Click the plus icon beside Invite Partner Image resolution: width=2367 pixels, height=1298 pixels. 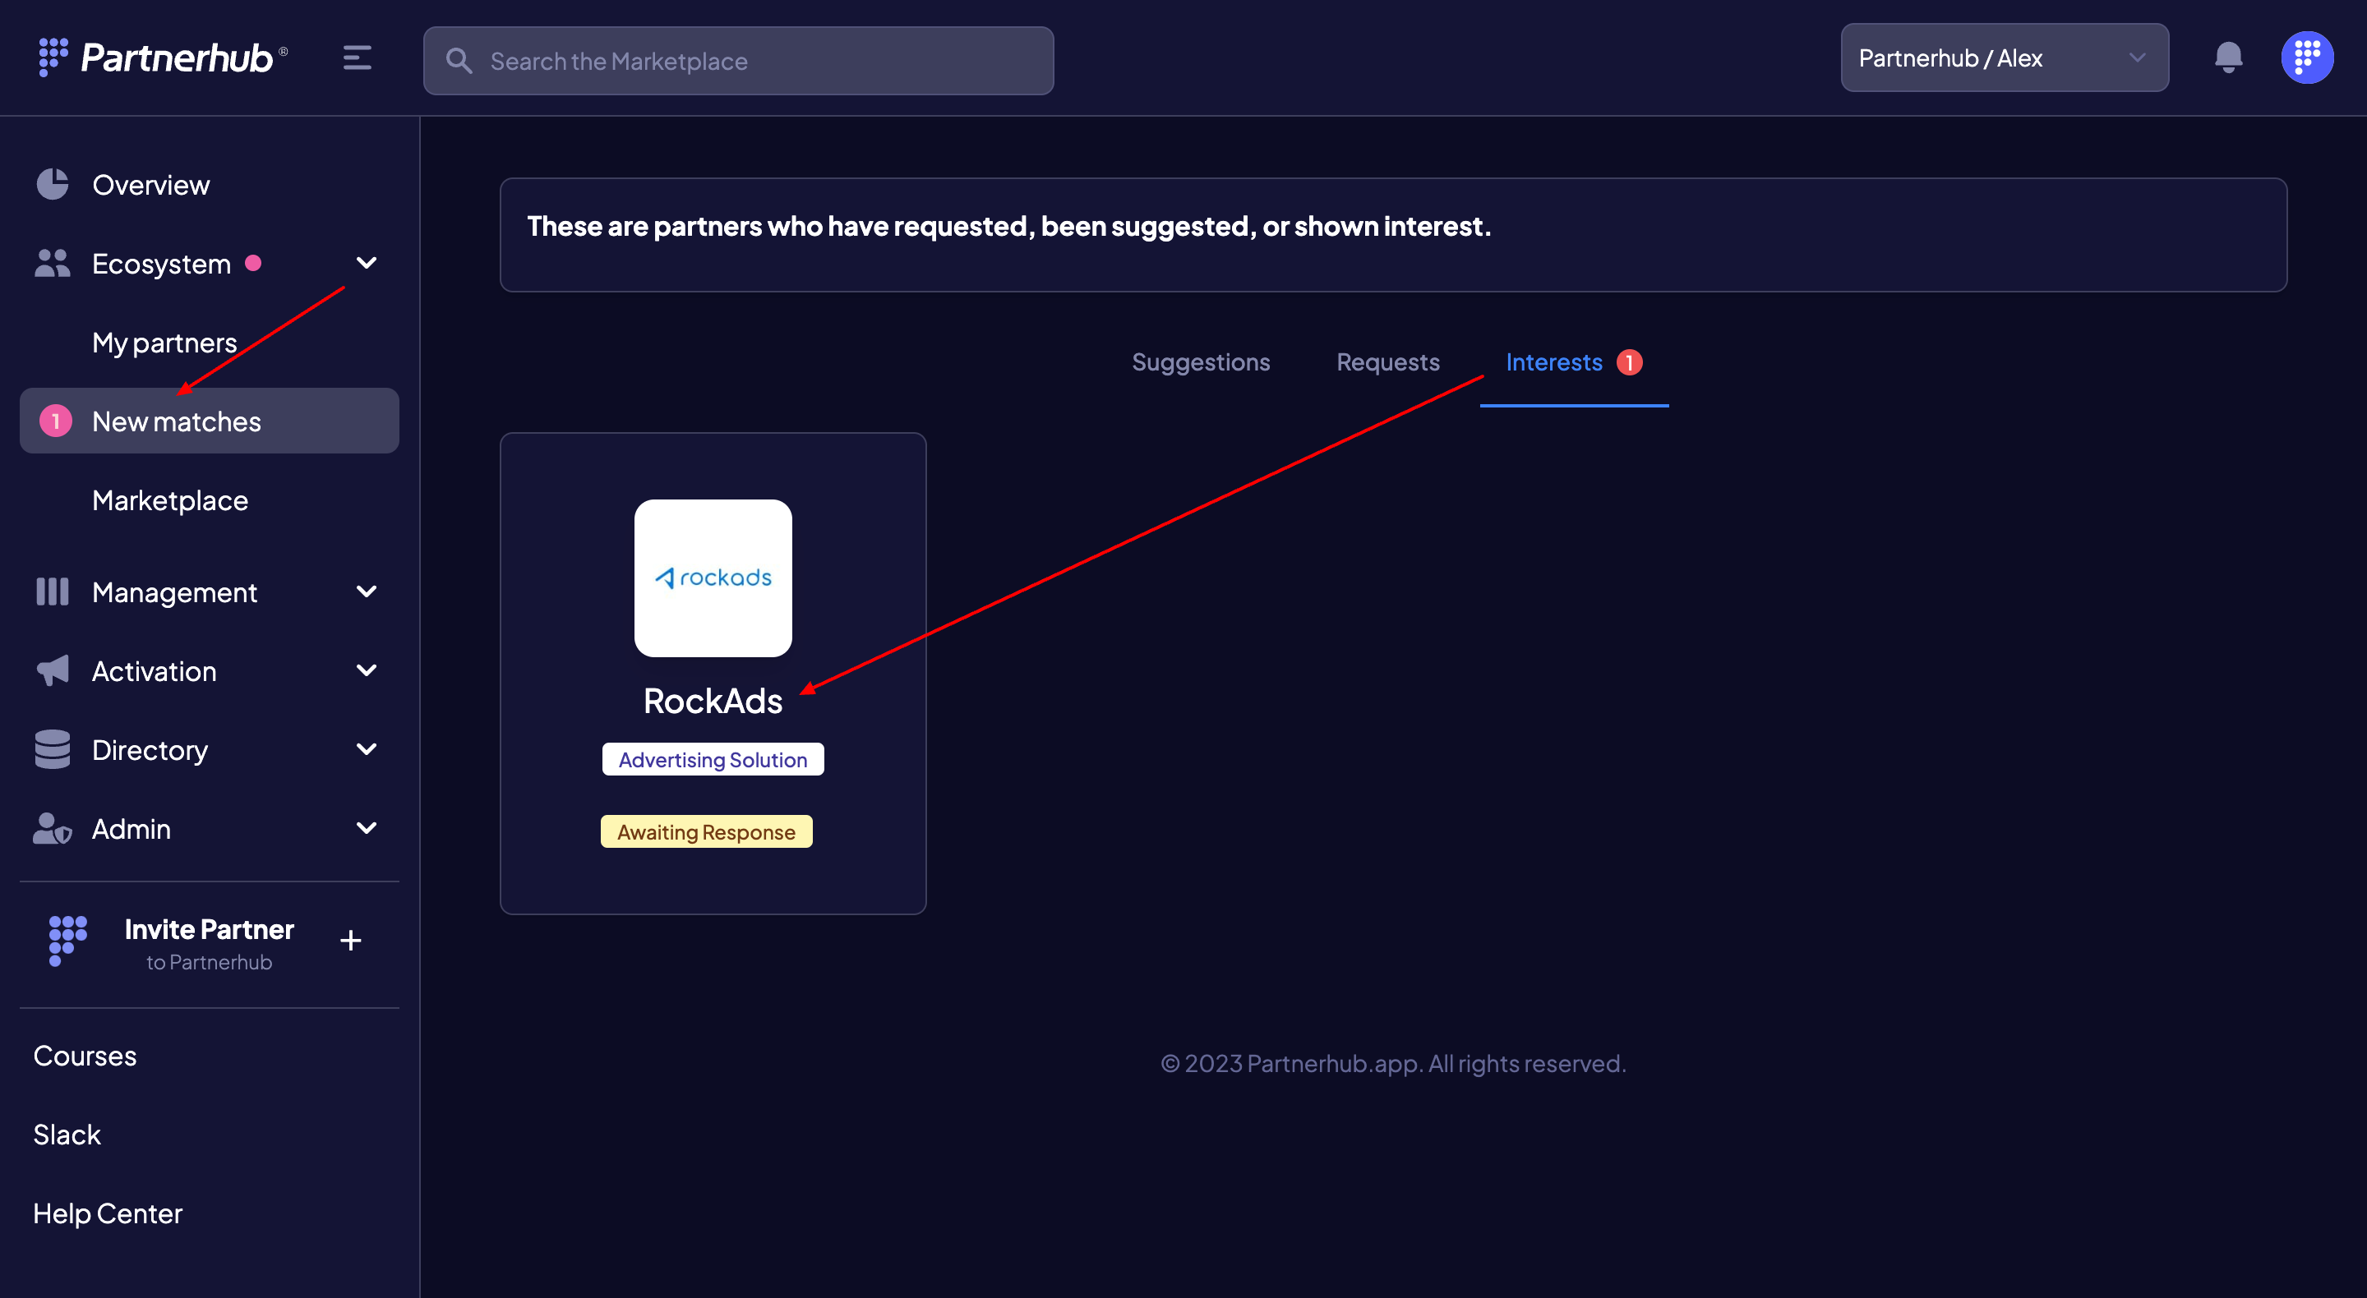pyautogui.click(x=350, y=941)
